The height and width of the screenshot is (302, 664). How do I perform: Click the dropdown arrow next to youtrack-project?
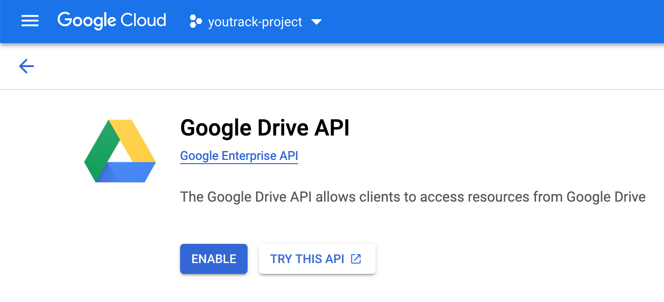pyautogui.click(x=317, y=22)
